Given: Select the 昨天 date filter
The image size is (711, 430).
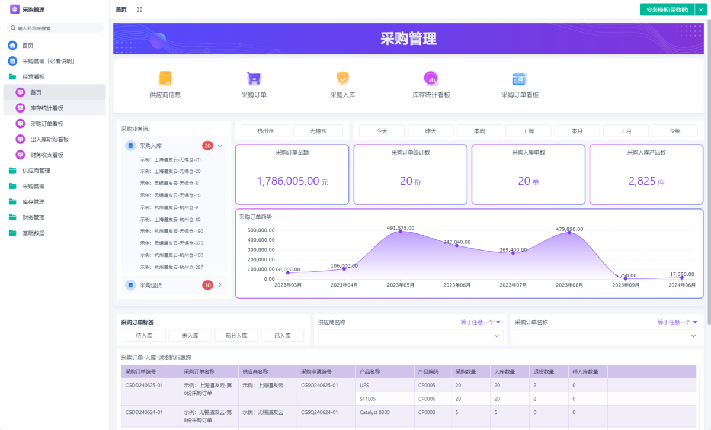Looking at the screenshot, I should click(431, 131).
